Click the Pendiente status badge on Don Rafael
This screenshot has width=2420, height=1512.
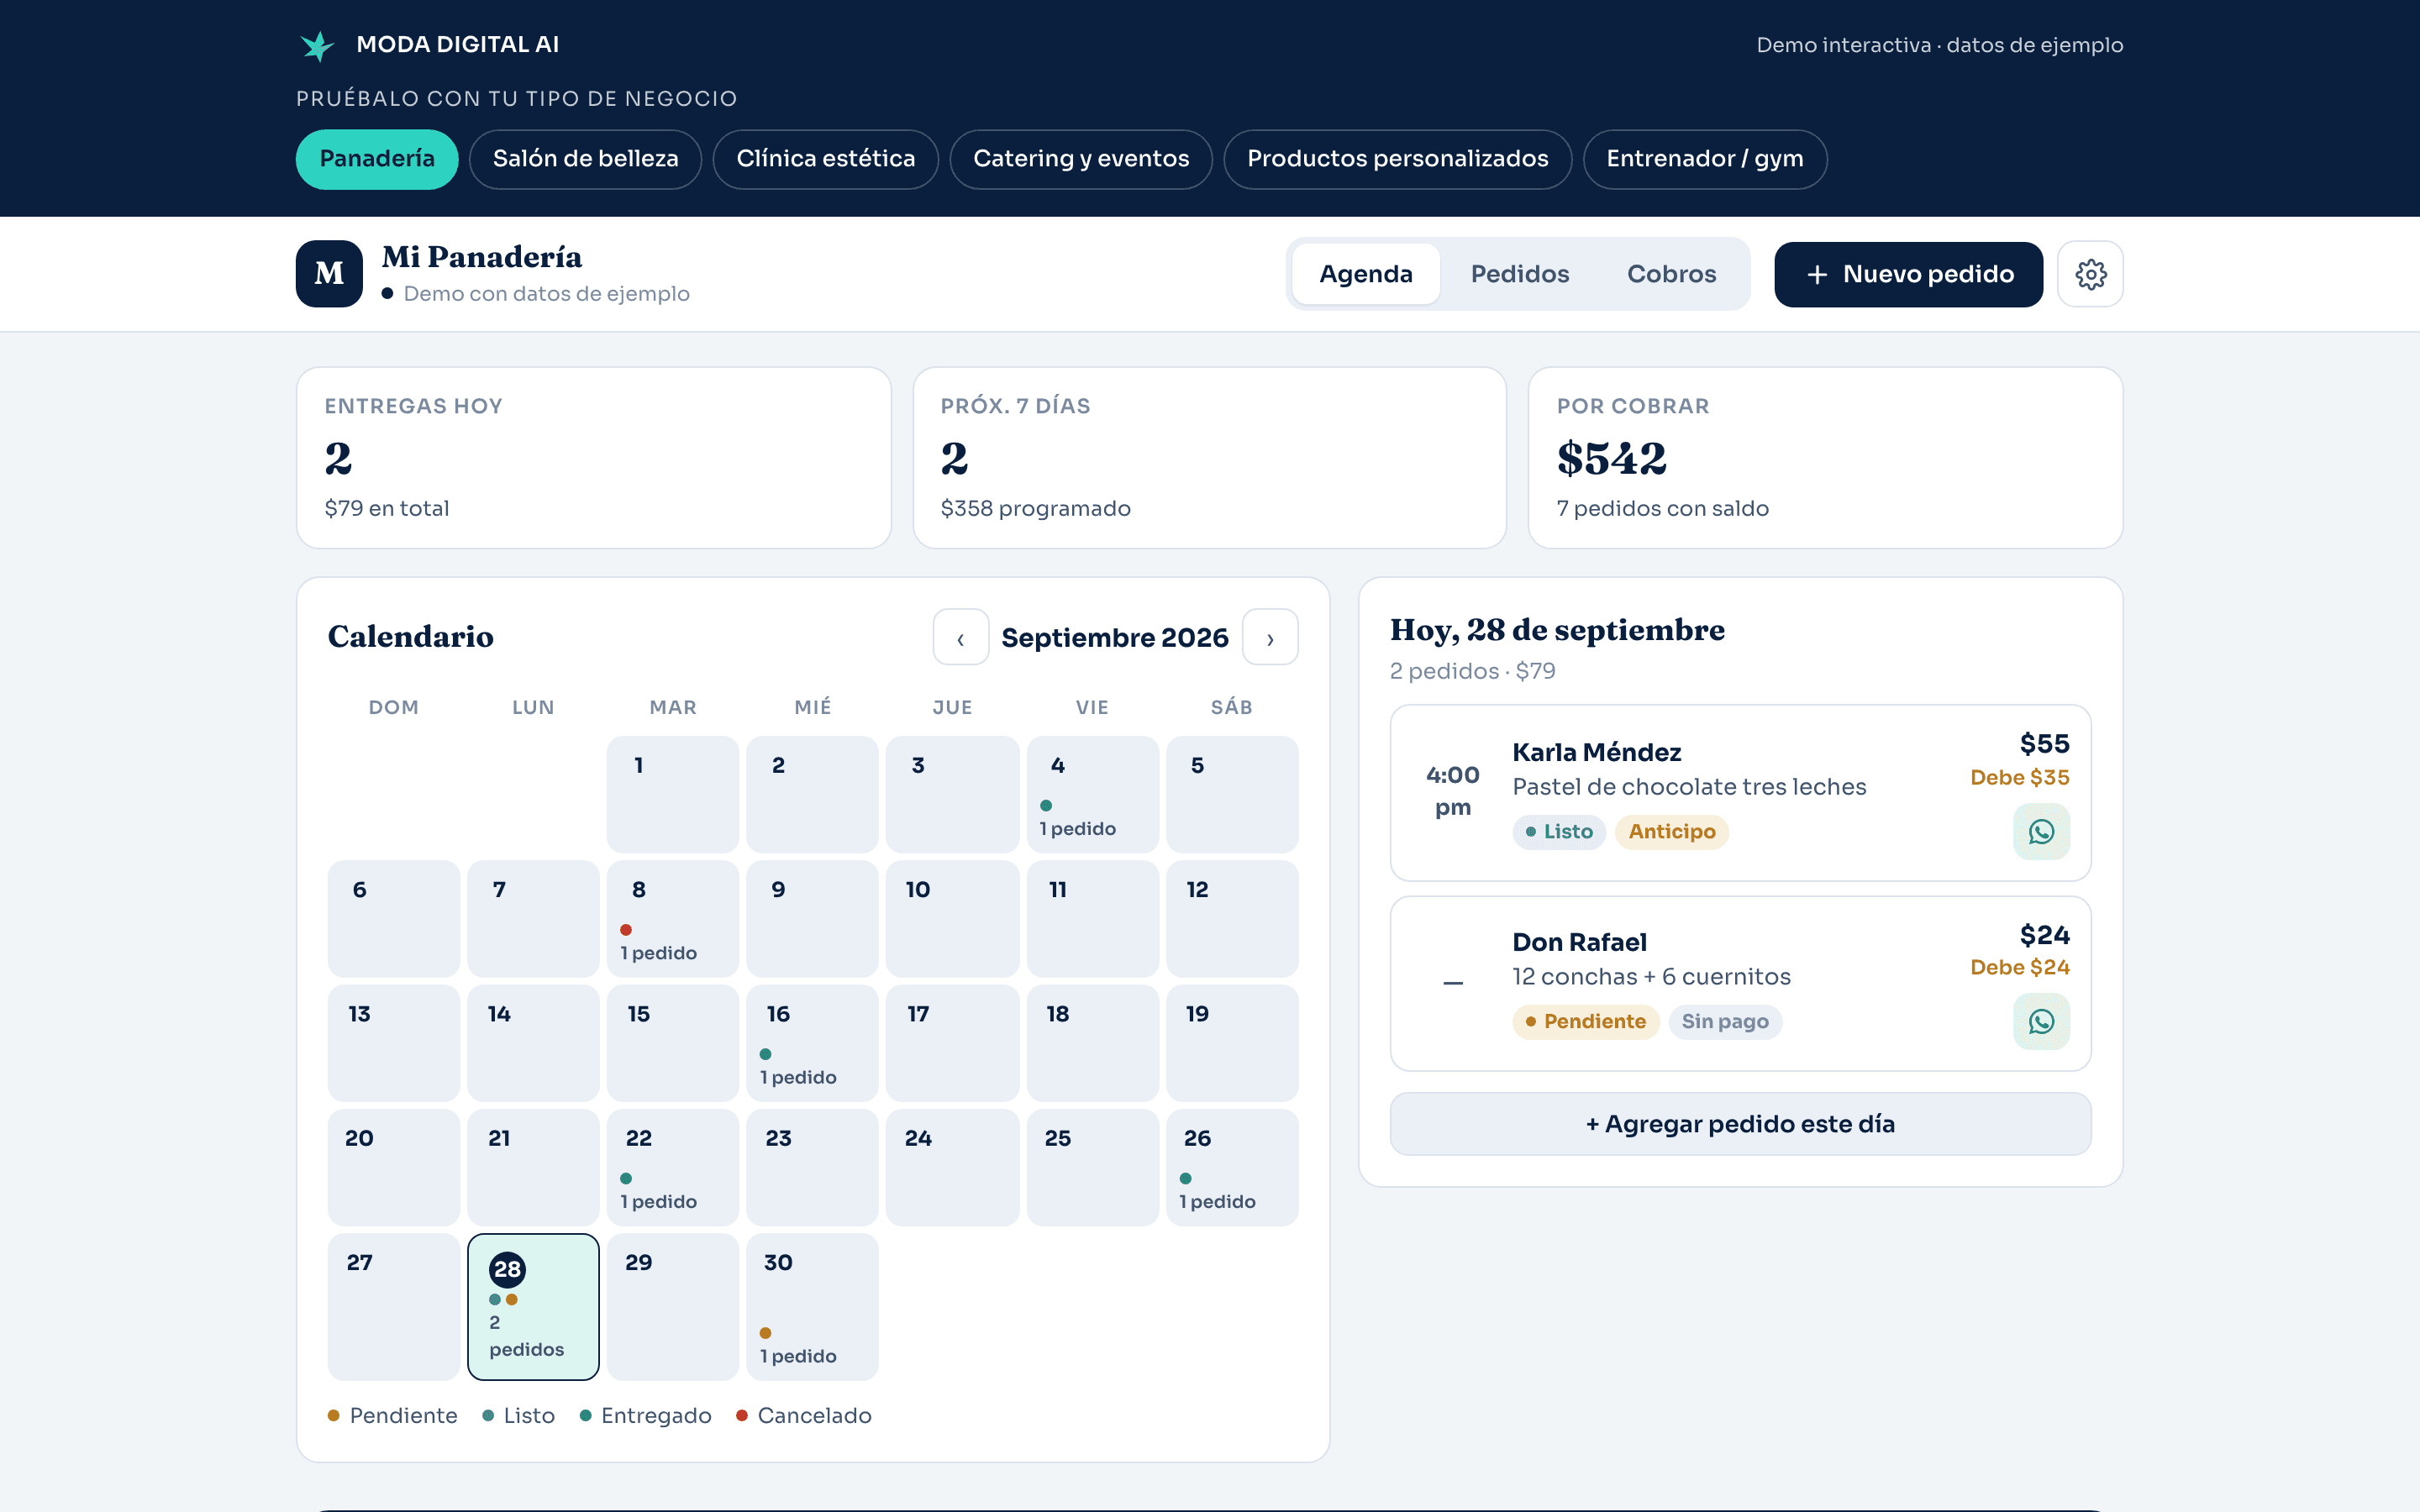(x=1585, y=1022)
